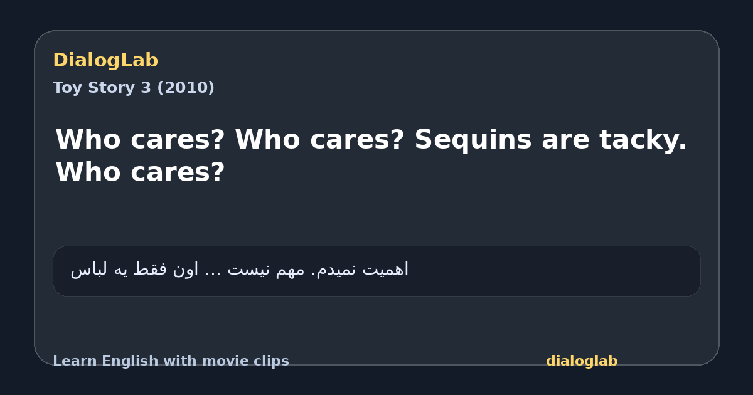
Task: Click the word "tacky." in the quote
Action: 643,139
